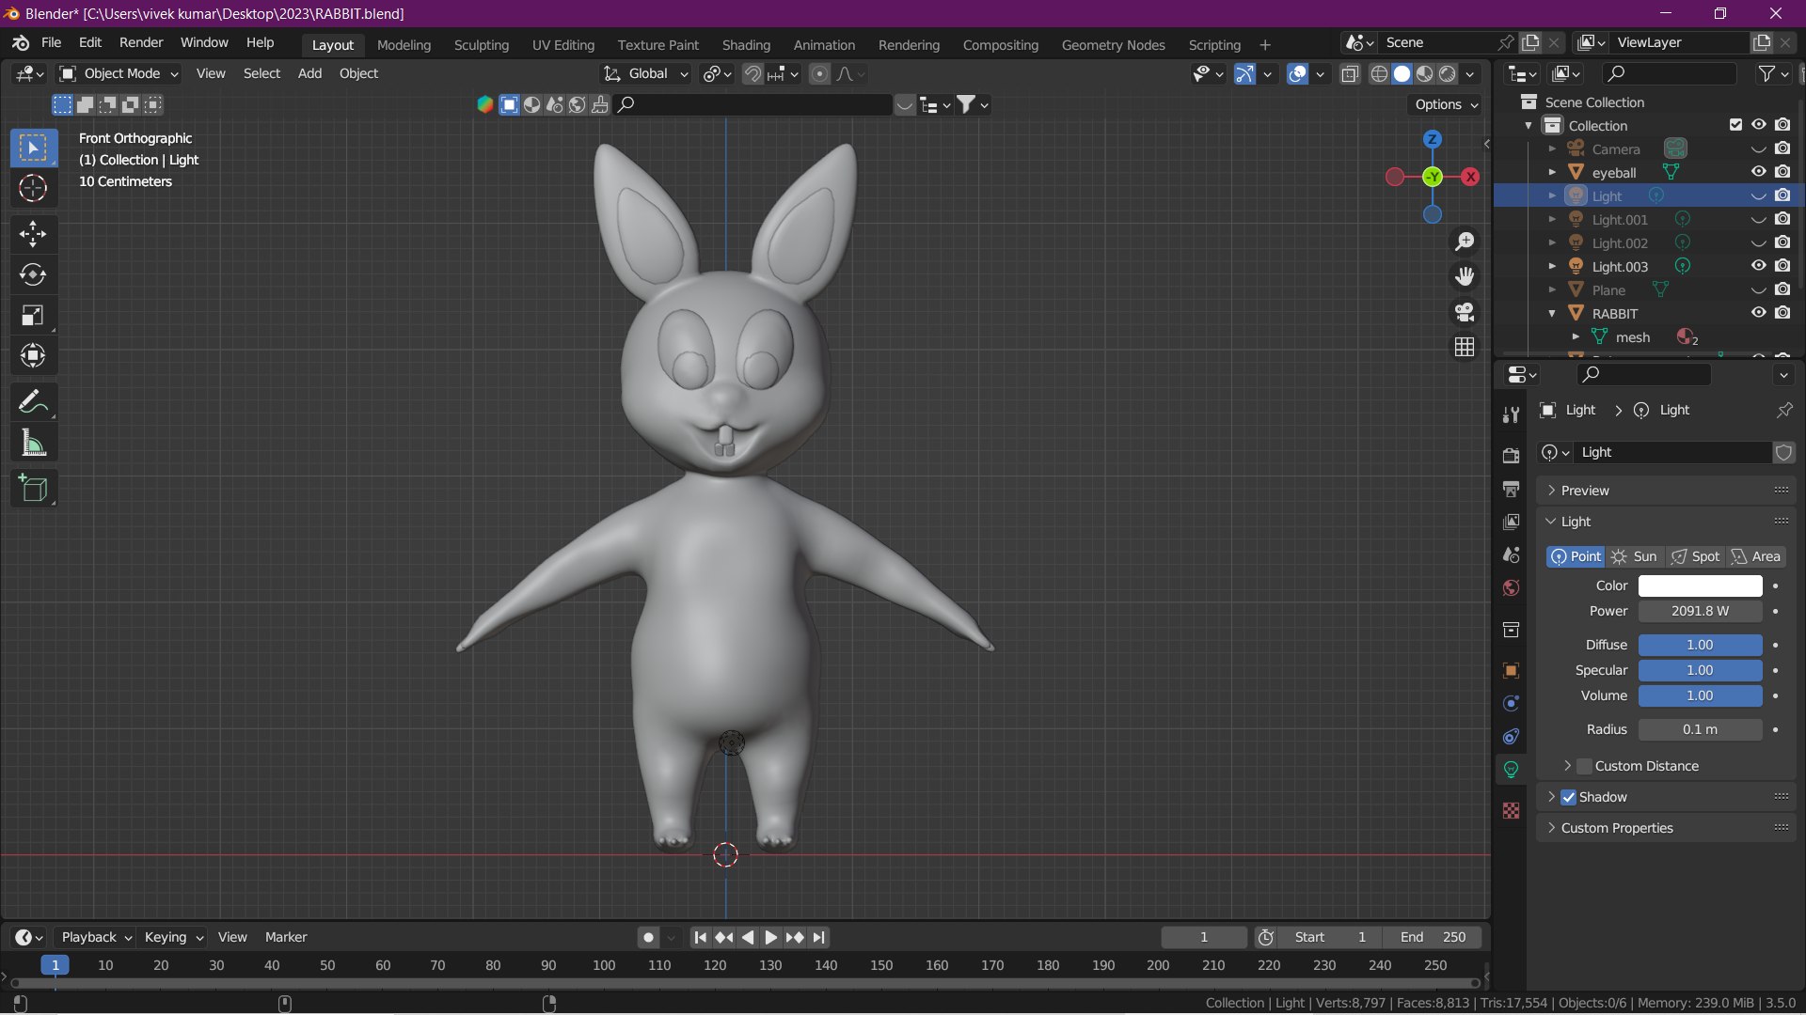This screenshot has width=1806, height=1015.
Task: Open the World properties tab icon
Action: pyautogui.click(x=1511, y=587)
